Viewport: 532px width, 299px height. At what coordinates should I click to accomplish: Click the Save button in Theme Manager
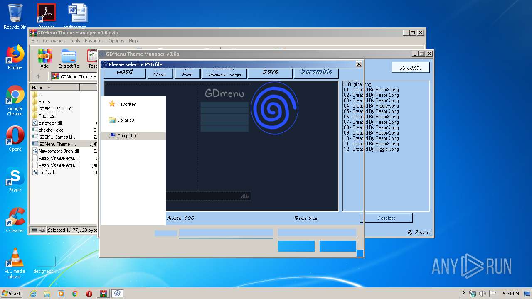tap(270, 73)
